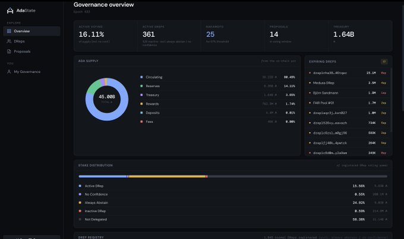
Task: Open the Nakamoto 25 stat card
Action: 233,36
